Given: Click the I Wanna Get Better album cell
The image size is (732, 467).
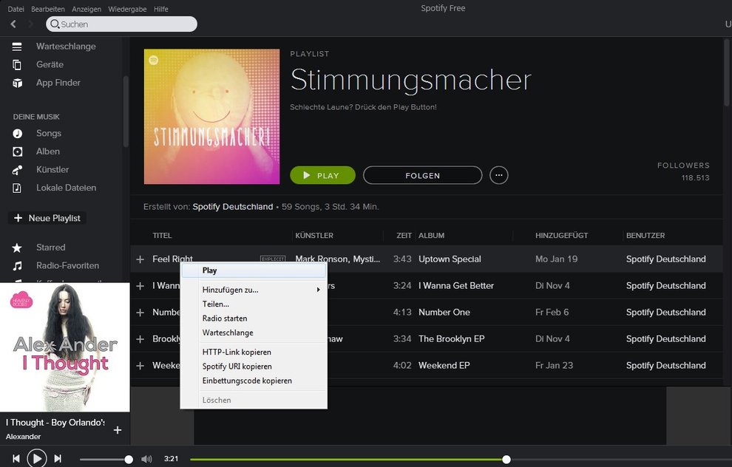Looking at the screenshot, I should 456,285.
